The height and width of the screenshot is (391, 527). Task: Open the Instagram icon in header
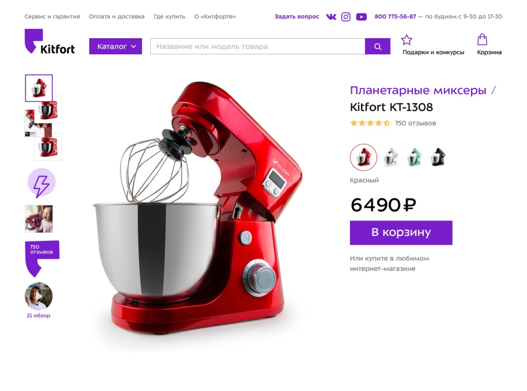point(346,17)
